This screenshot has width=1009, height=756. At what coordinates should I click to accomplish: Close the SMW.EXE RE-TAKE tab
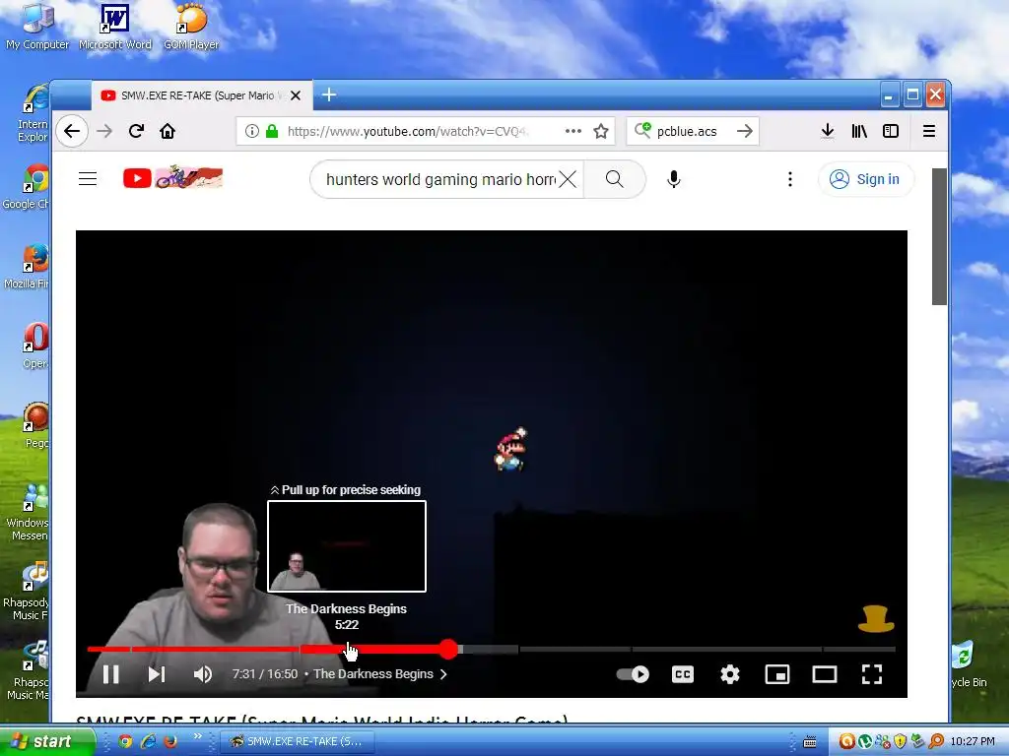[x=296, y=95]
